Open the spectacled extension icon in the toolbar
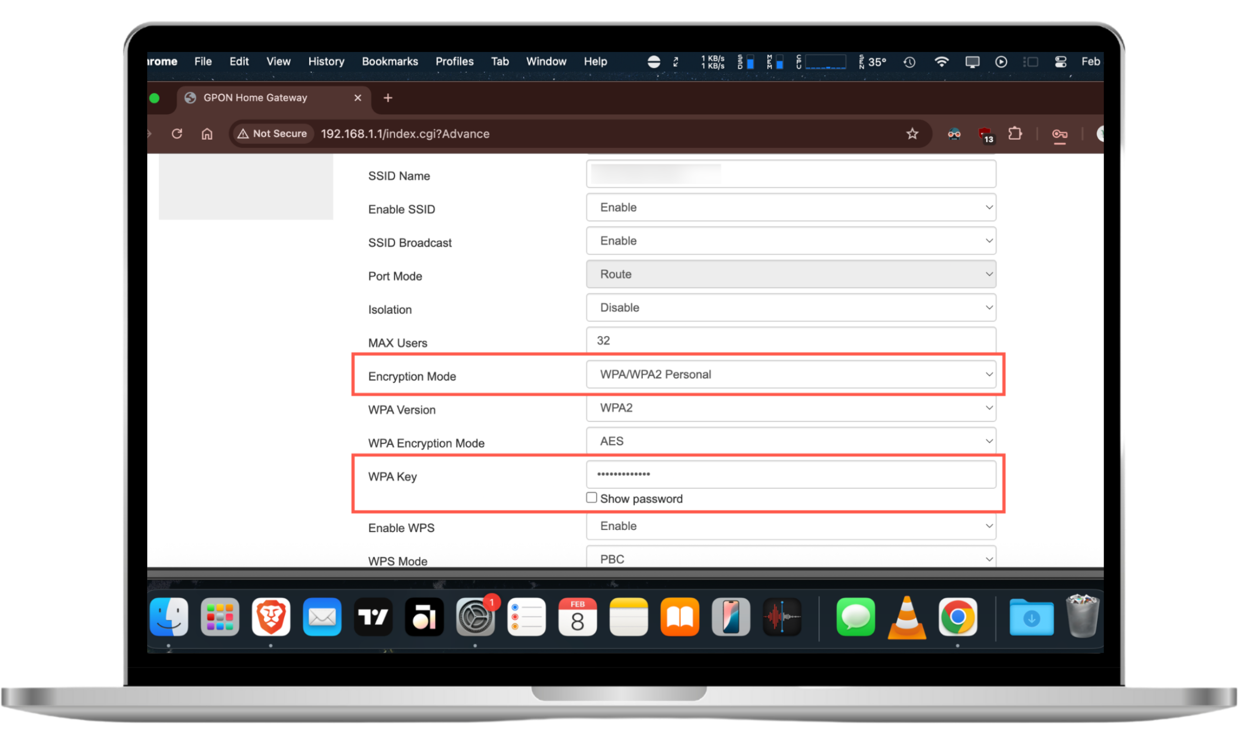Viewport: 1239px width, 743px height. [x=954, y=135]
